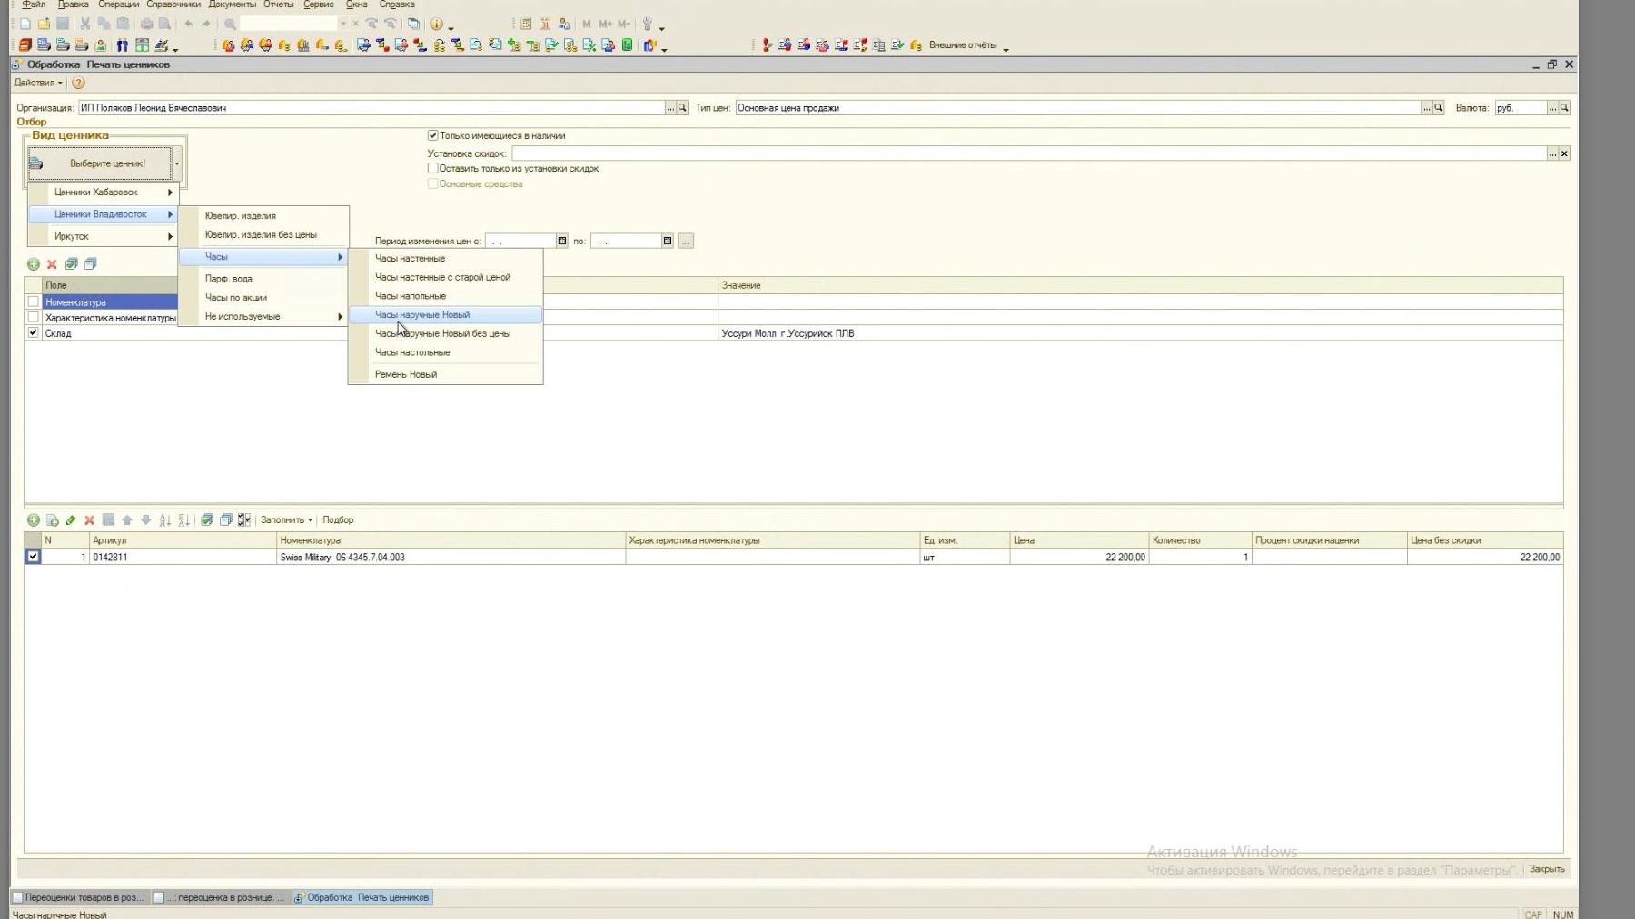This screenshot has height=919, width=1635.
Task: Toggle the Номенклатура filter checkbox
Action: (x=34, y=302)
